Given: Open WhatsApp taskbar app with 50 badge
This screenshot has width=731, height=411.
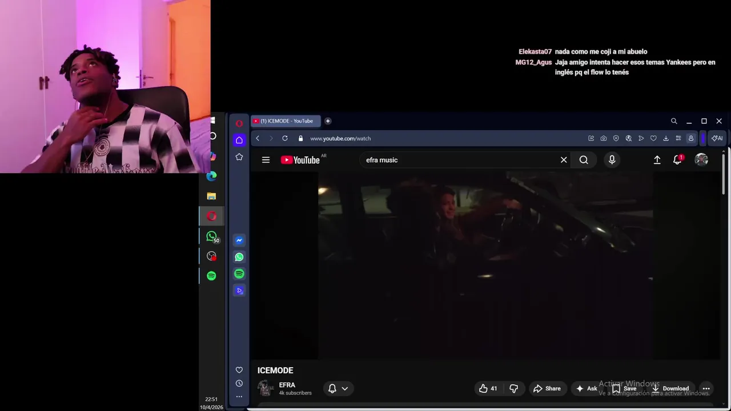Looking at the screenshot, I should (212, 236).
